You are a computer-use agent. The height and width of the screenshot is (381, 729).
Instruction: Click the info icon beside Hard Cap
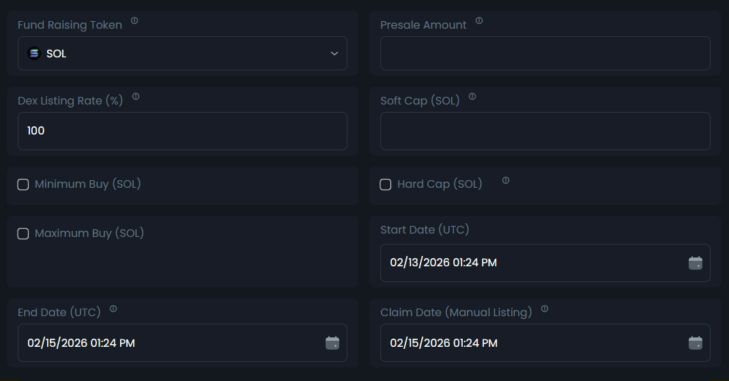(506, 180)
